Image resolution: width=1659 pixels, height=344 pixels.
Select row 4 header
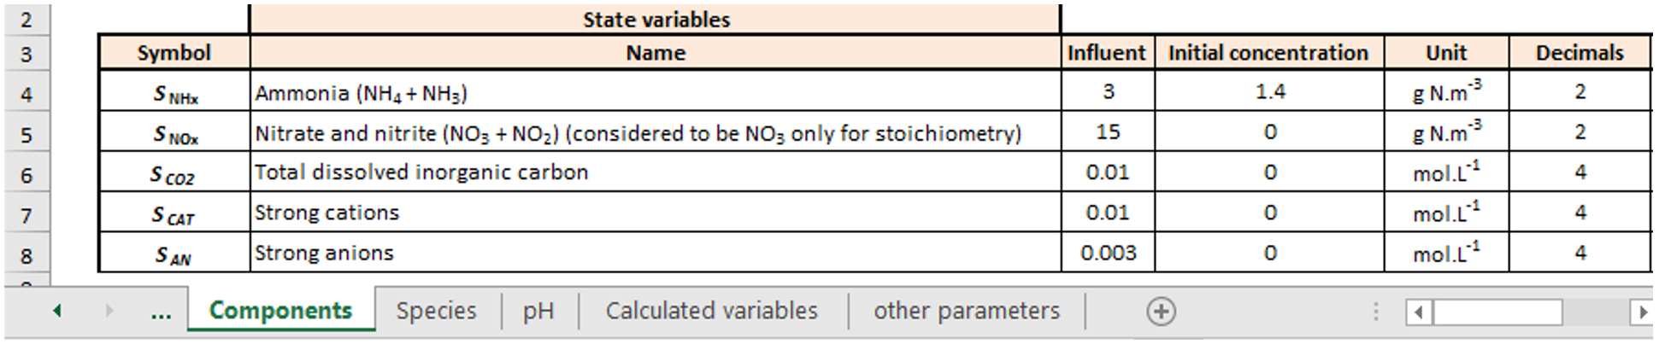click(x=26, y=94)
